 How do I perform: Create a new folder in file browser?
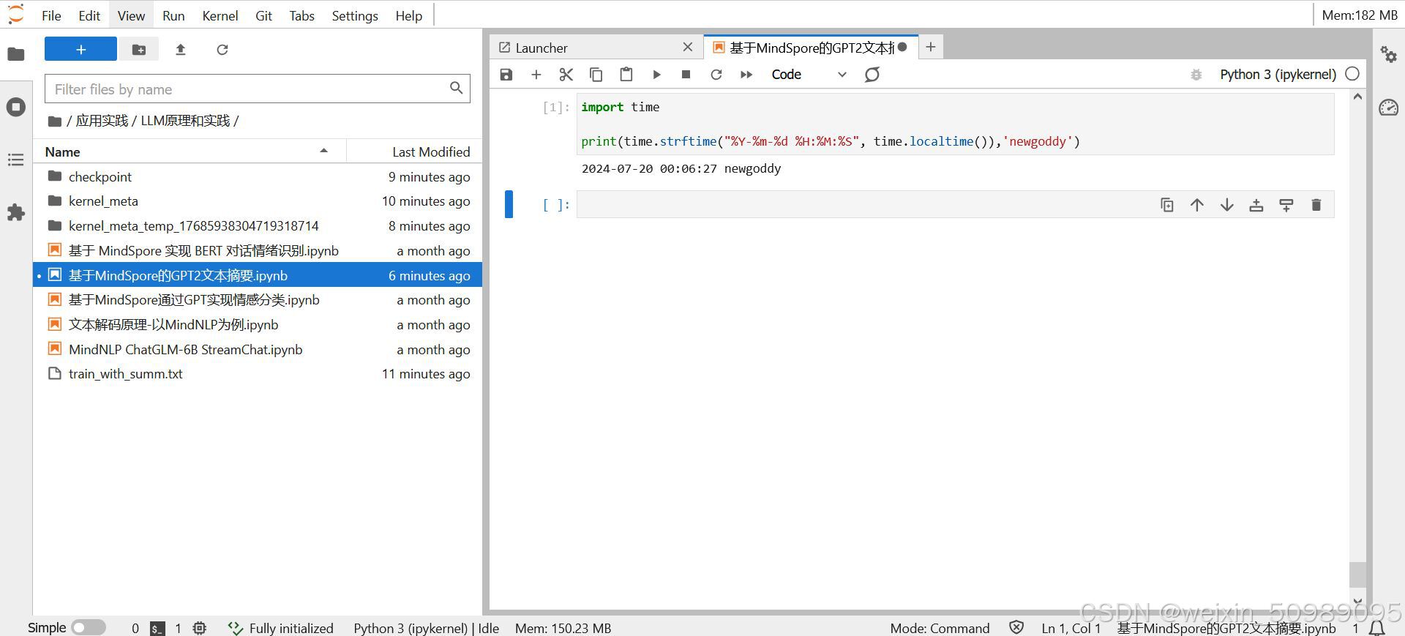pos(138,50)
